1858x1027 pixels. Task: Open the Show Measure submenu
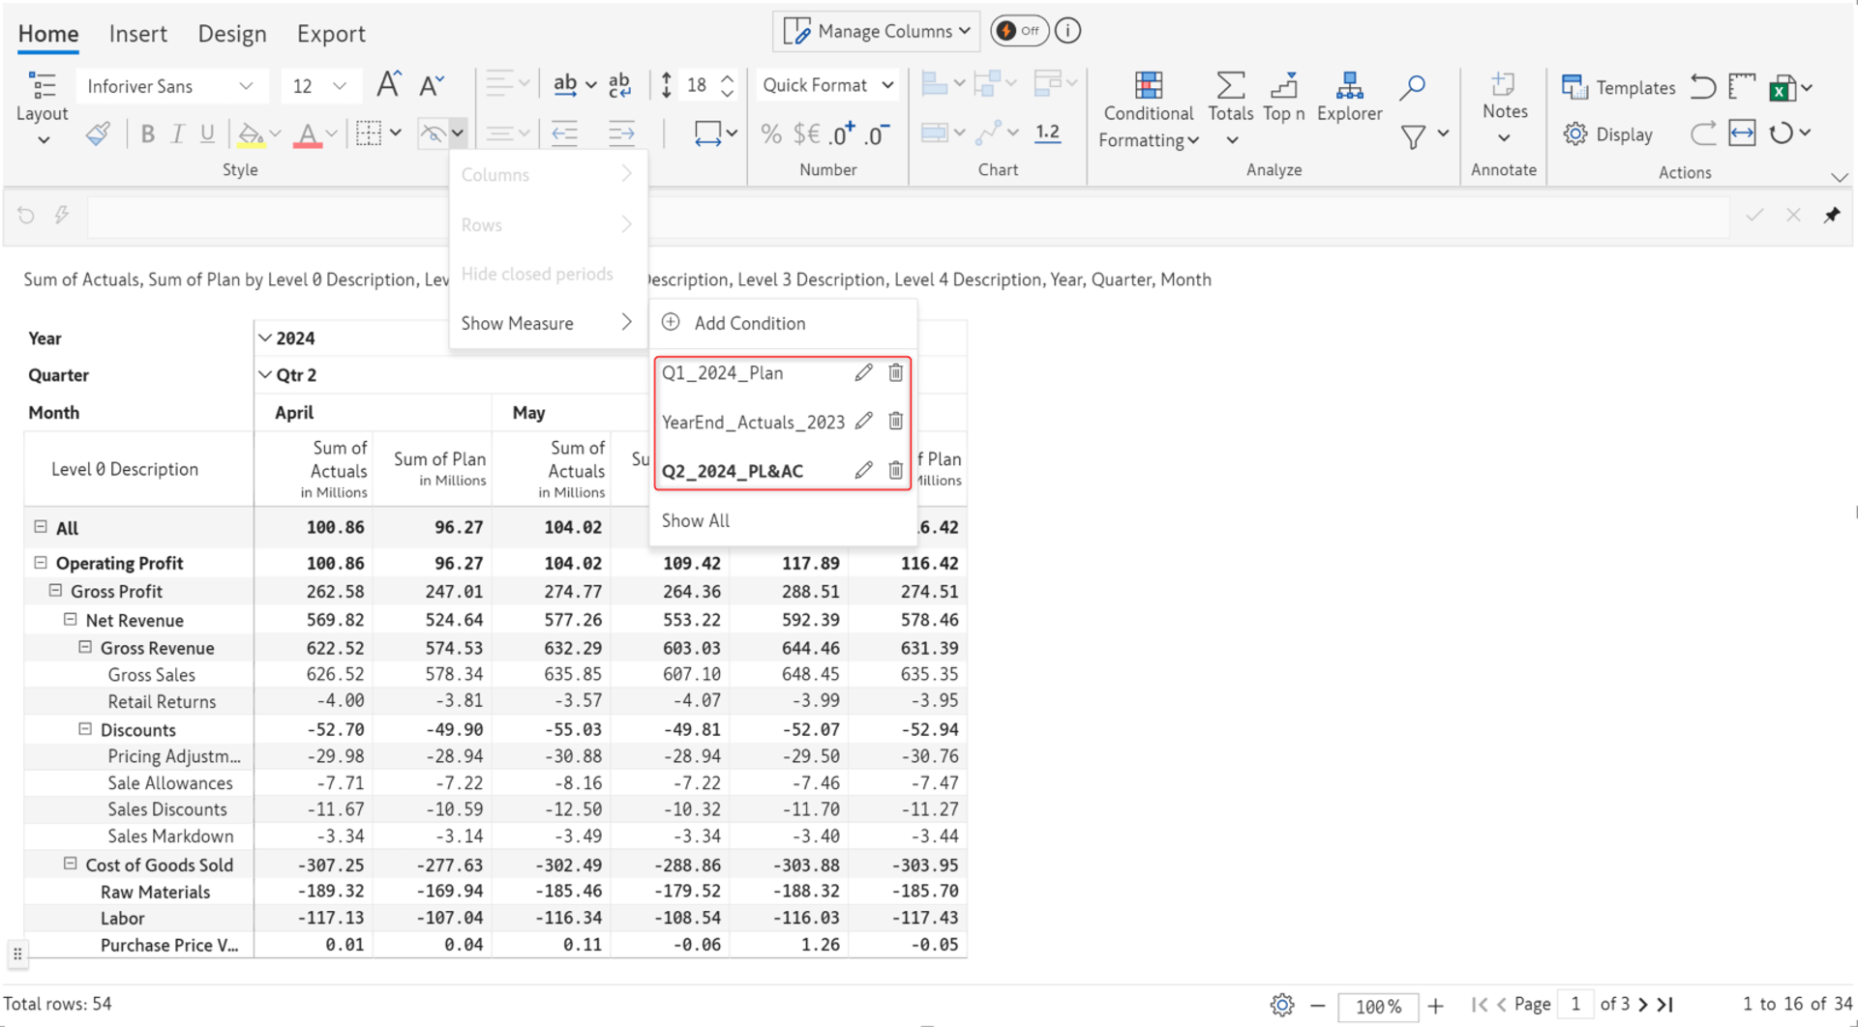coord(547,323)
